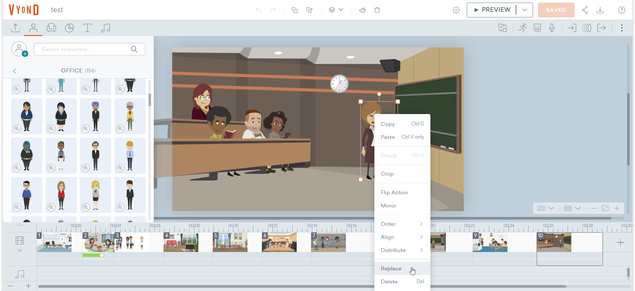Viewport: 635px width, 291px height.
Task: Open the Props library tab
Action: (x=51, y=28)
